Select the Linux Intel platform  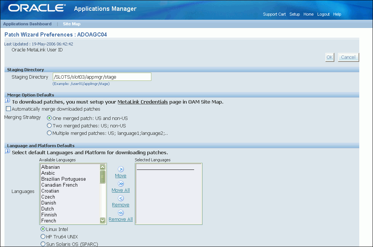(x=43, y=229)
